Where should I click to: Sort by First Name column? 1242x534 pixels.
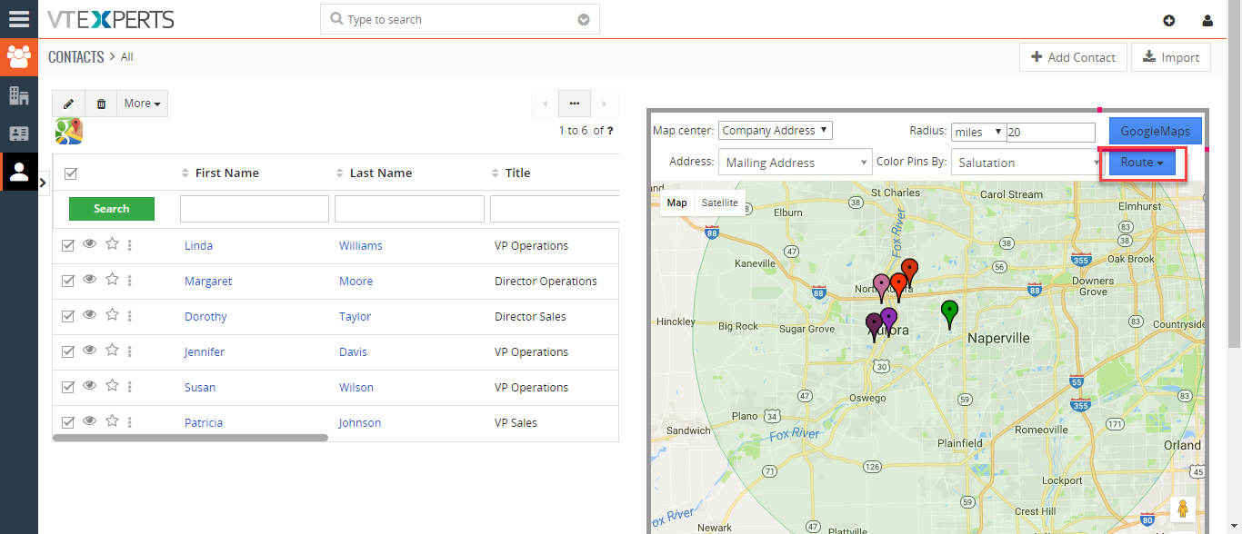226,173
